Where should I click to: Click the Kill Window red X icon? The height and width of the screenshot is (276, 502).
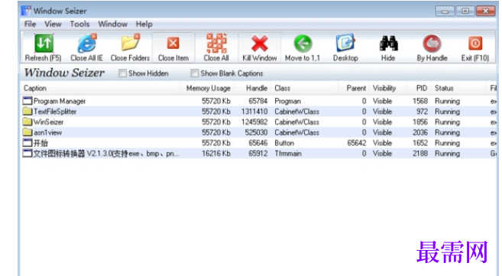260,44
